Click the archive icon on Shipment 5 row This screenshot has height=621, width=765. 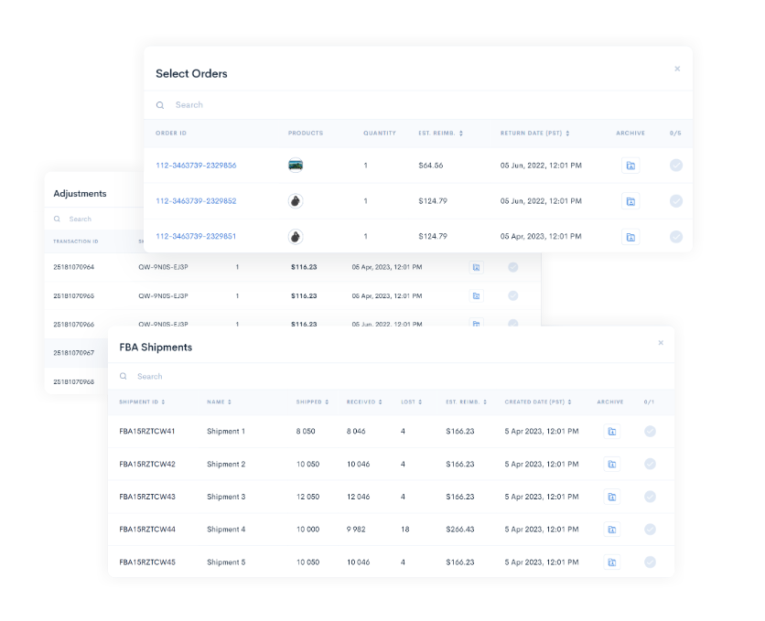click(x=611, y=562)
